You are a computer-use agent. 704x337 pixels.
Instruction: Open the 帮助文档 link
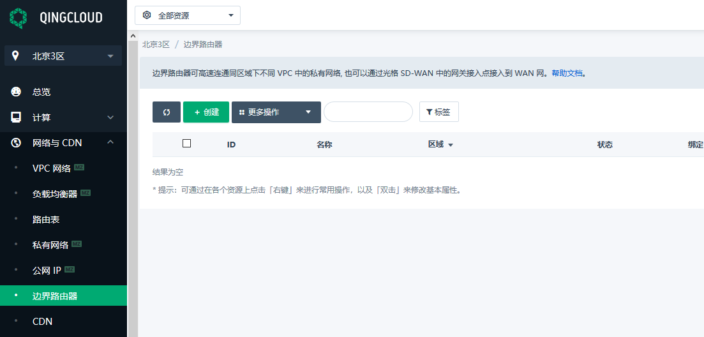coord(567,73)
